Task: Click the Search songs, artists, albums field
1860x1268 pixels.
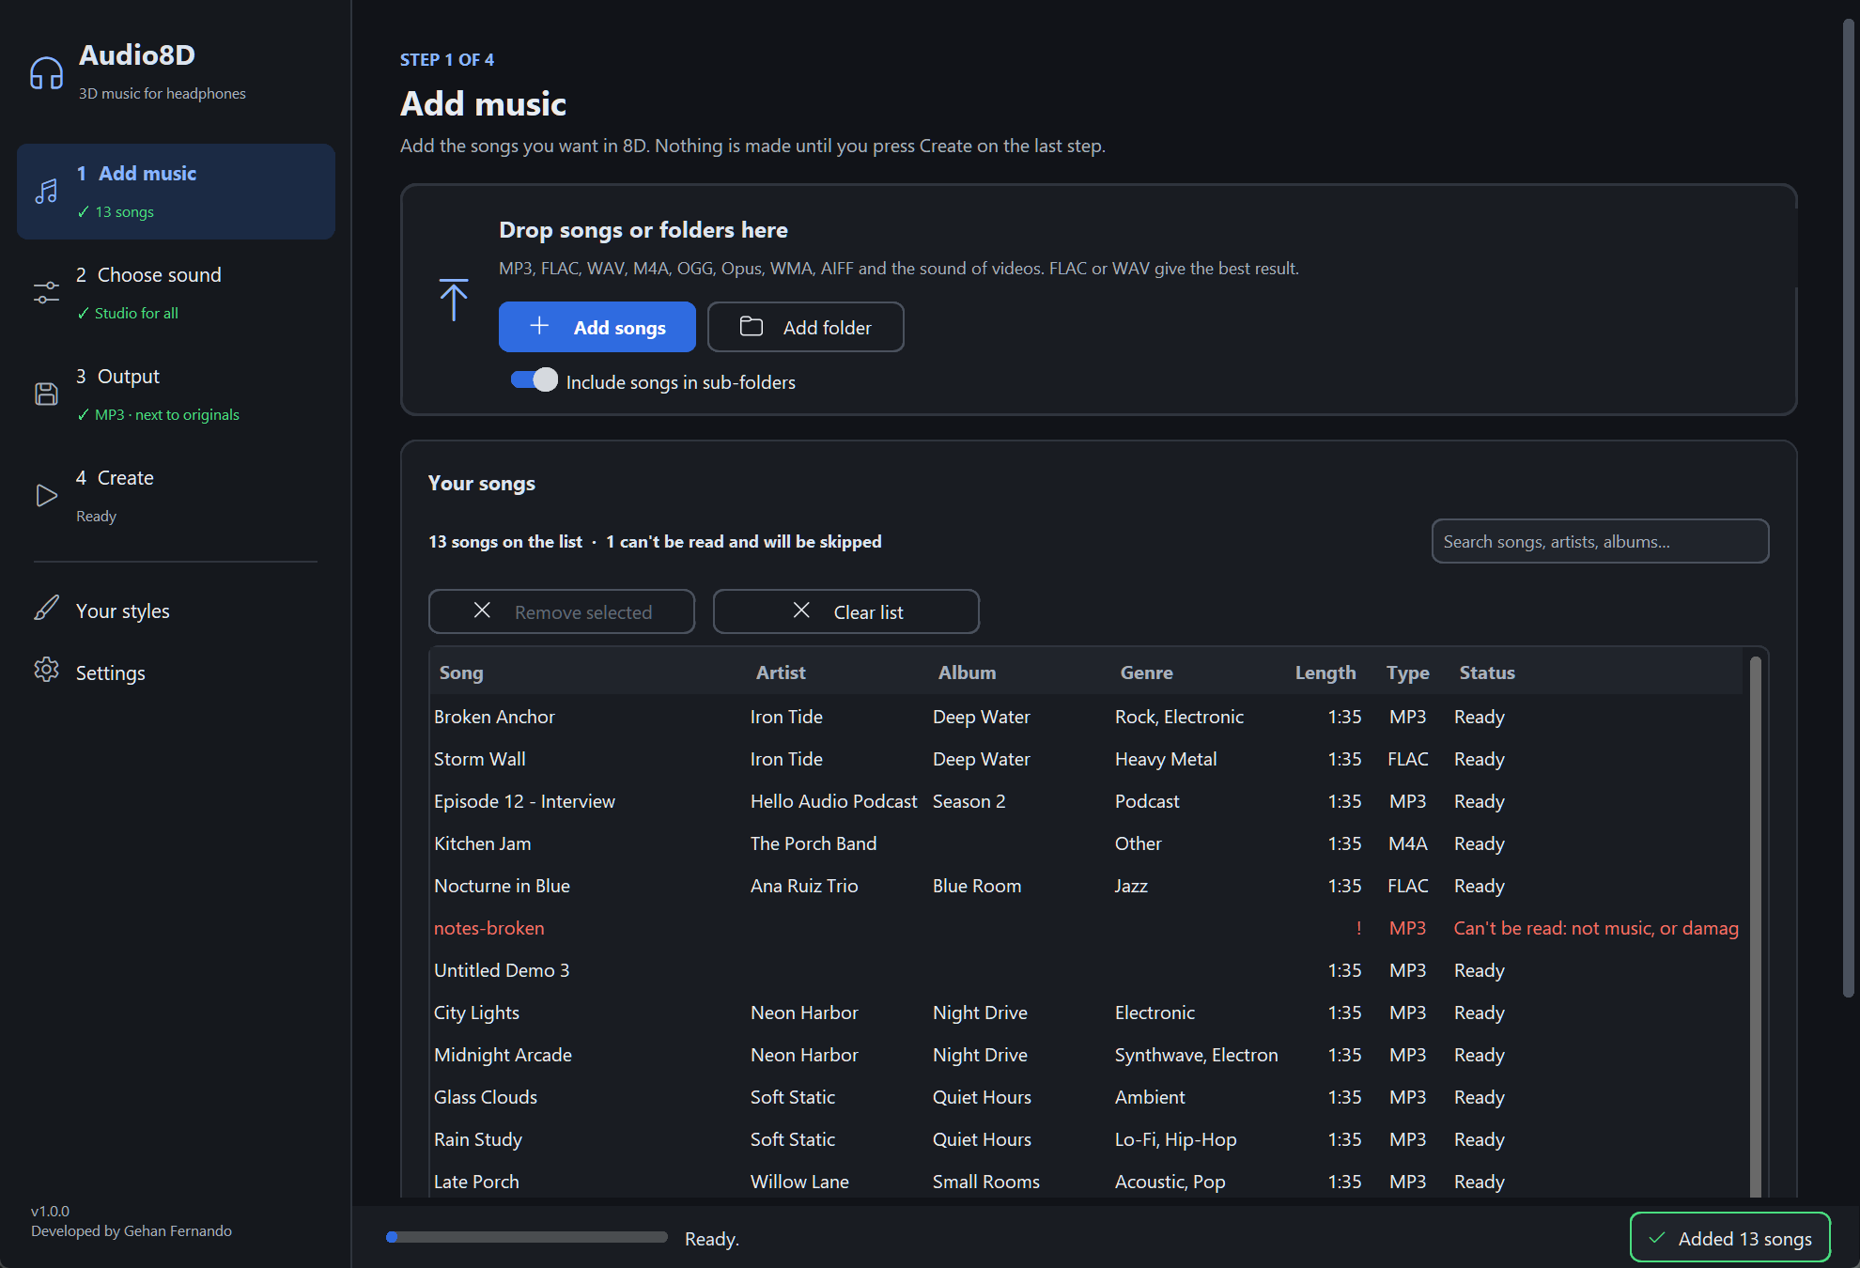Action: pyautogui.click(x=1601, y=541)
